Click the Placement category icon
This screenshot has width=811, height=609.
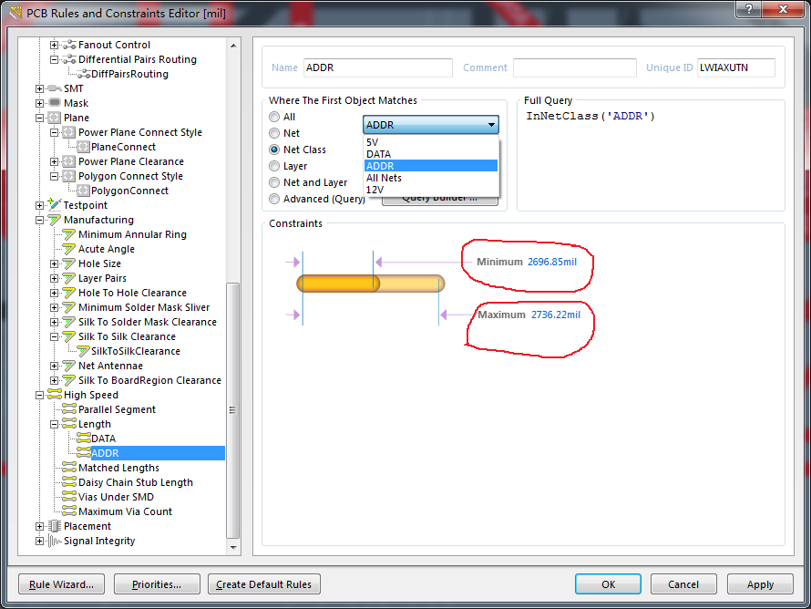tap(55, 526)
